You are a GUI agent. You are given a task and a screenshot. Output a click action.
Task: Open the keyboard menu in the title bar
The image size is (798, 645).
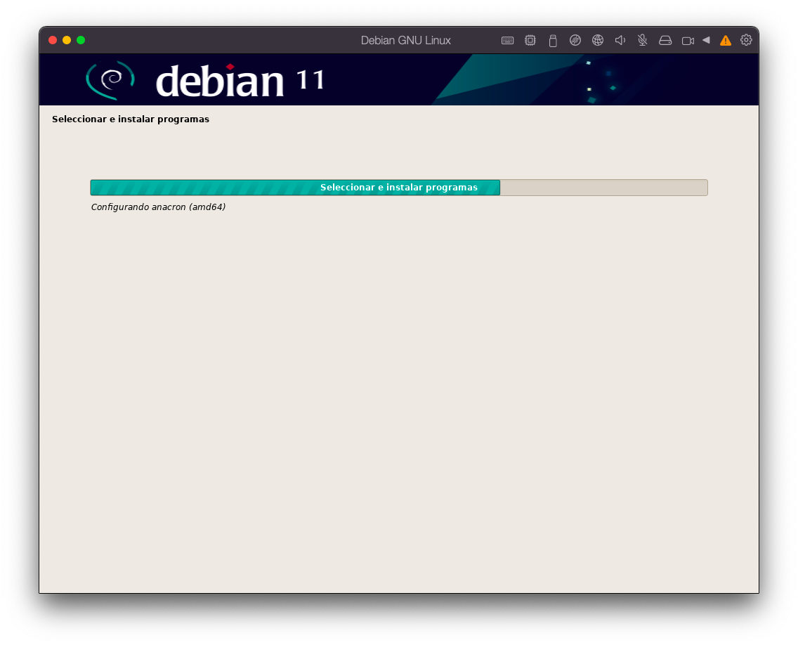coord(507,40)
